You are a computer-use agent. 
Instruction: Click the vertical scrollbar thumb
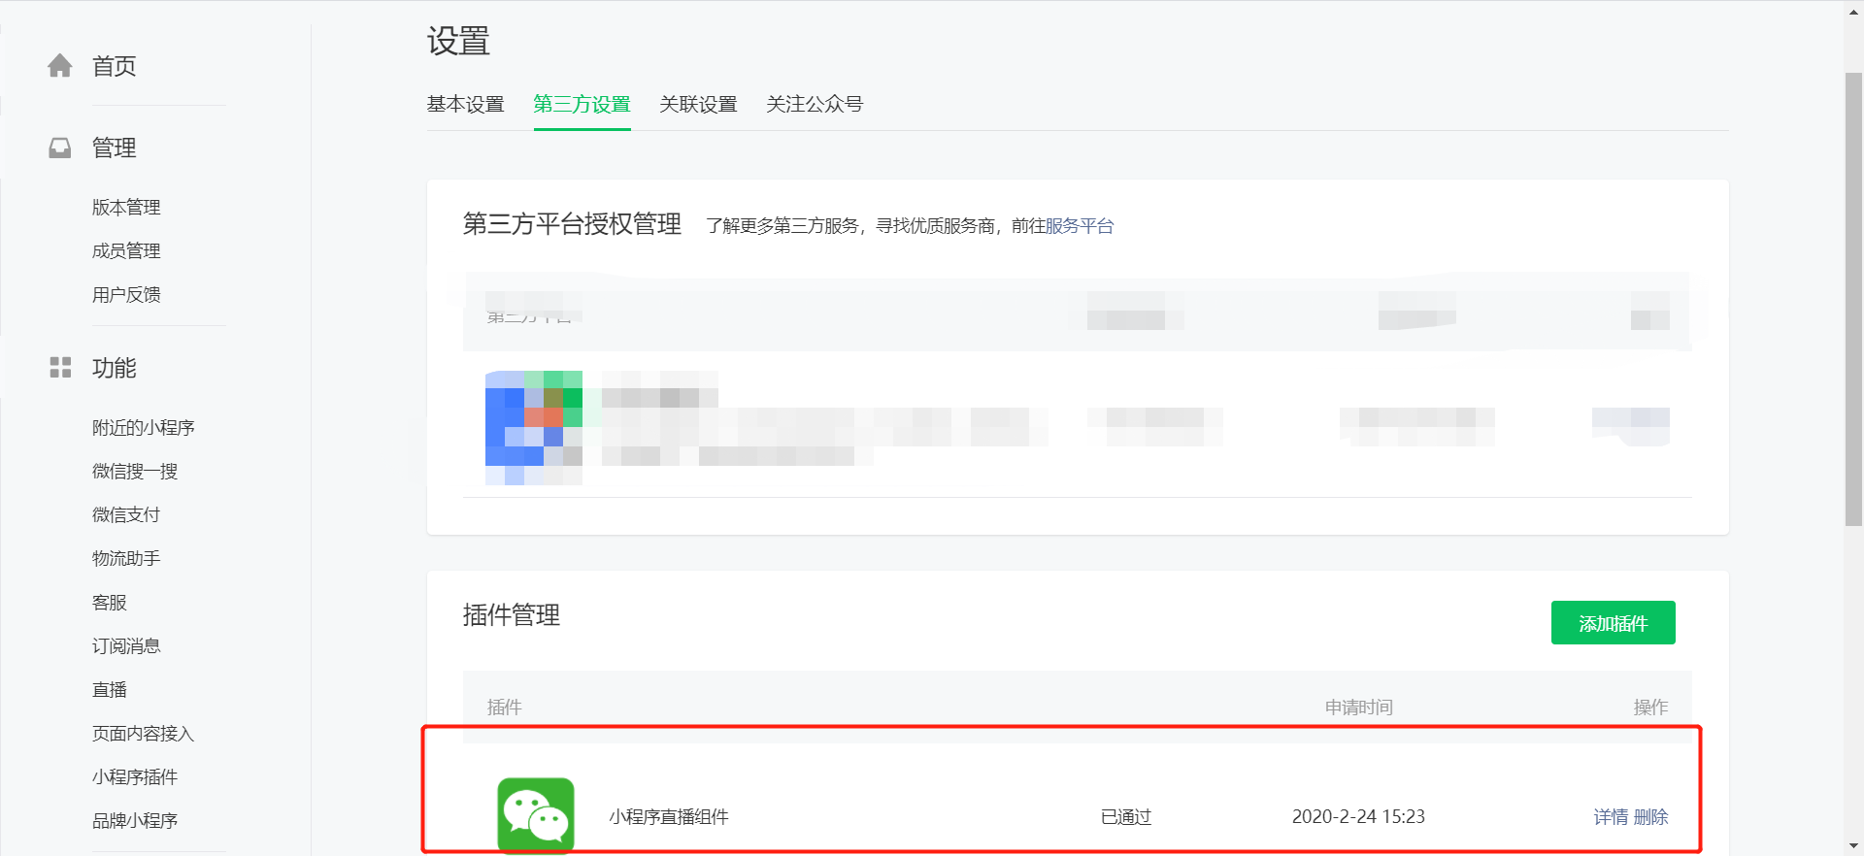coord(1853,299)
